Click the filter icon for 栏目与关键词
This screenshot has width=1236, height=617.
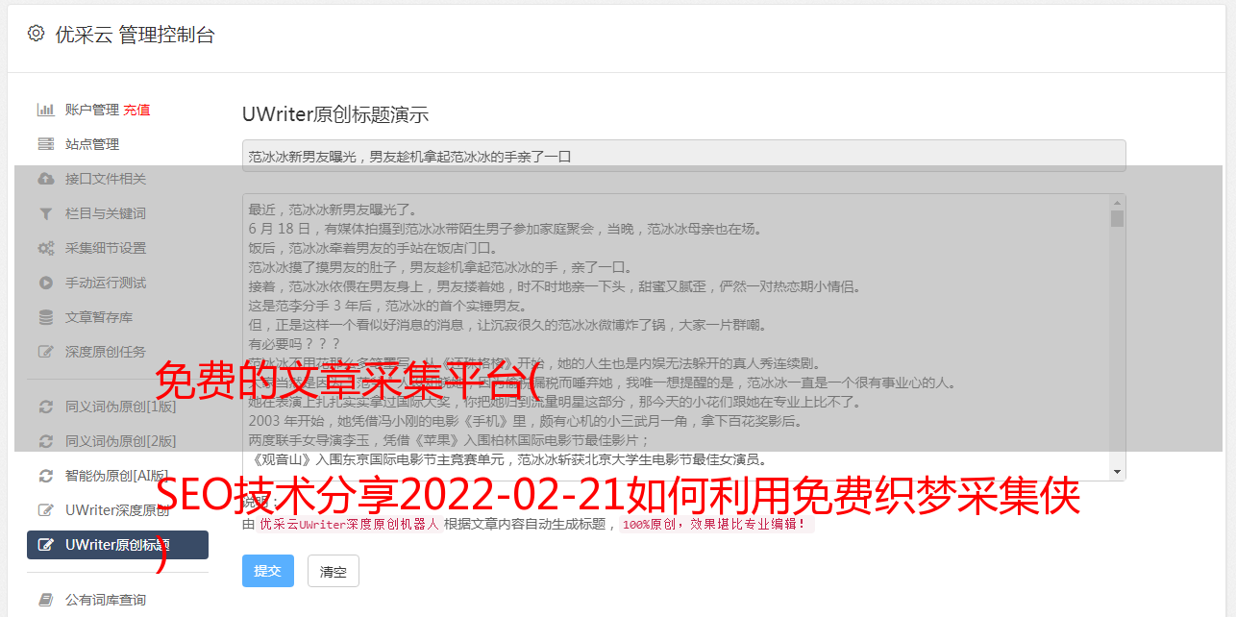coord(45,213)
